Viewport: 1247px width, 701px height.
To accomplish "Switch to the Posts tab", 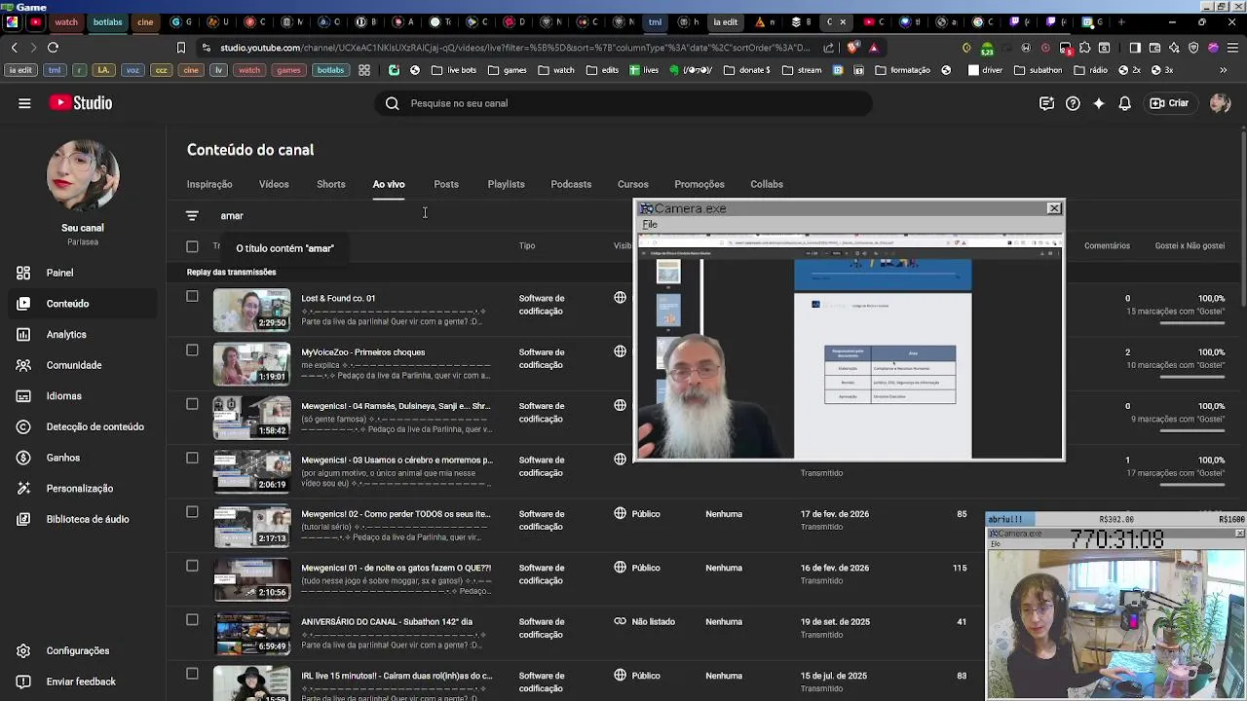I will [446, 184].
